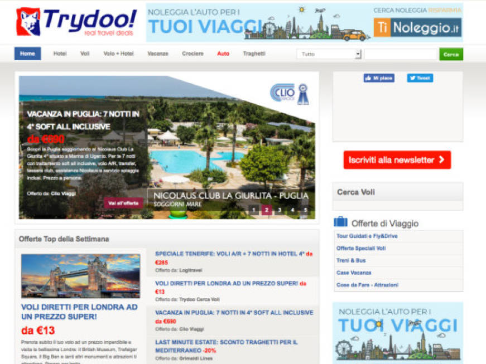This screenshot has height=364, width=486.
Task: Focus the search text field
Action: 401,54
